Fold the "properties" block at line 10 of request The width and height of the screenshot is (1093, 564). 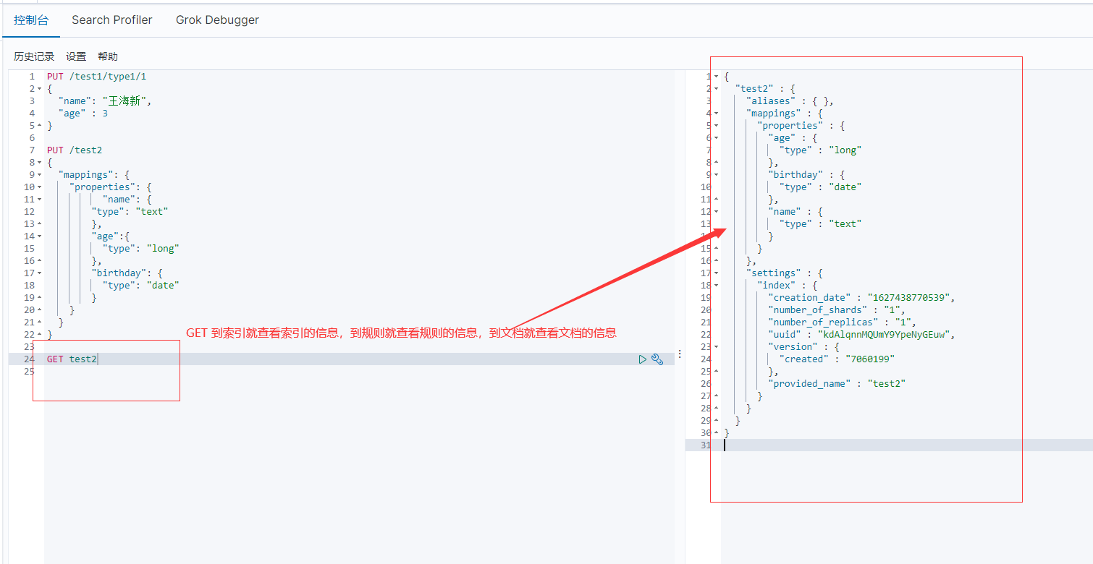(39, 187)
